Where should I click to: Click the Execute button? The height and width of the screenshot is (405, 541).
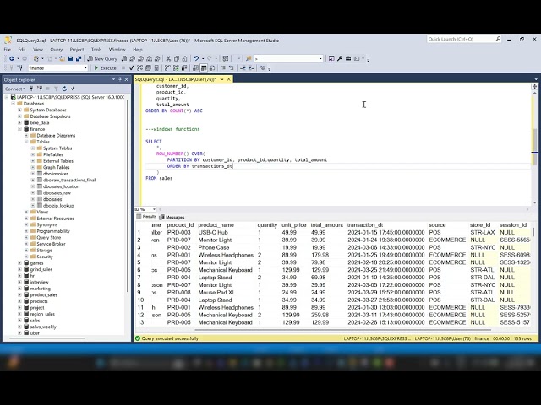105,68
